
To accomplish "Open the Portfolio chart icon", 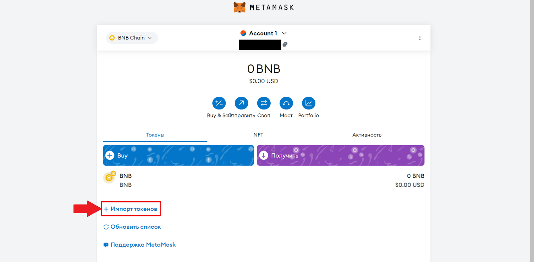I will tap(308, 103).
